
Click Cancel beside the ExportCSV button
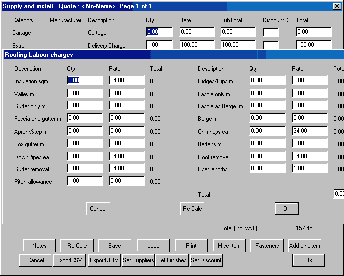(36, 260)
